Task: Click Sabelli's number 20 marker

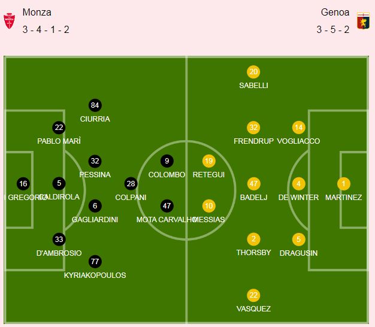Action: [x=253, y=72]
